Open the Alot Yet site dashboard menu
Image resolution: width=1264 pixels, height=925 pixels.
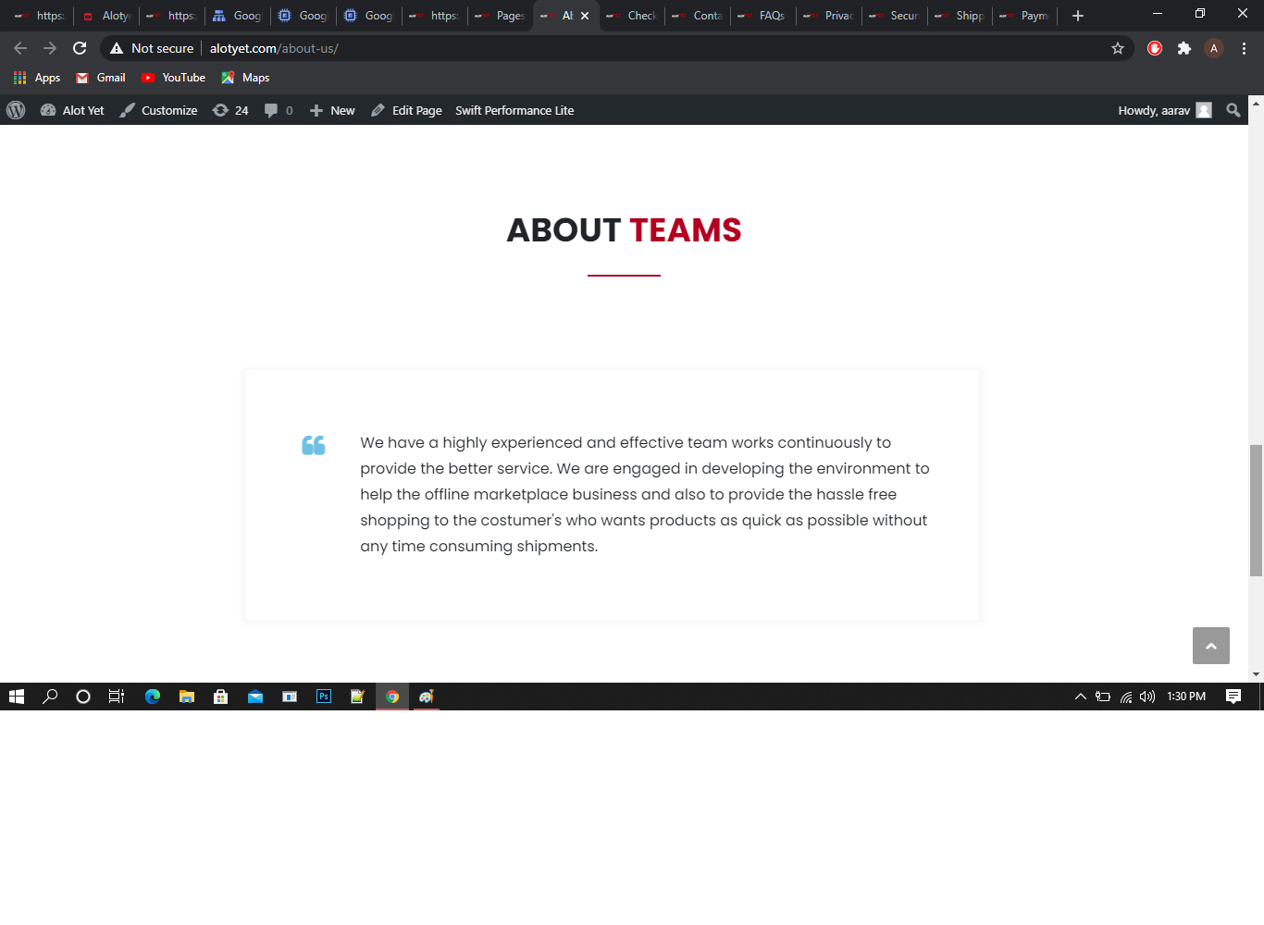tap(72, 110)
